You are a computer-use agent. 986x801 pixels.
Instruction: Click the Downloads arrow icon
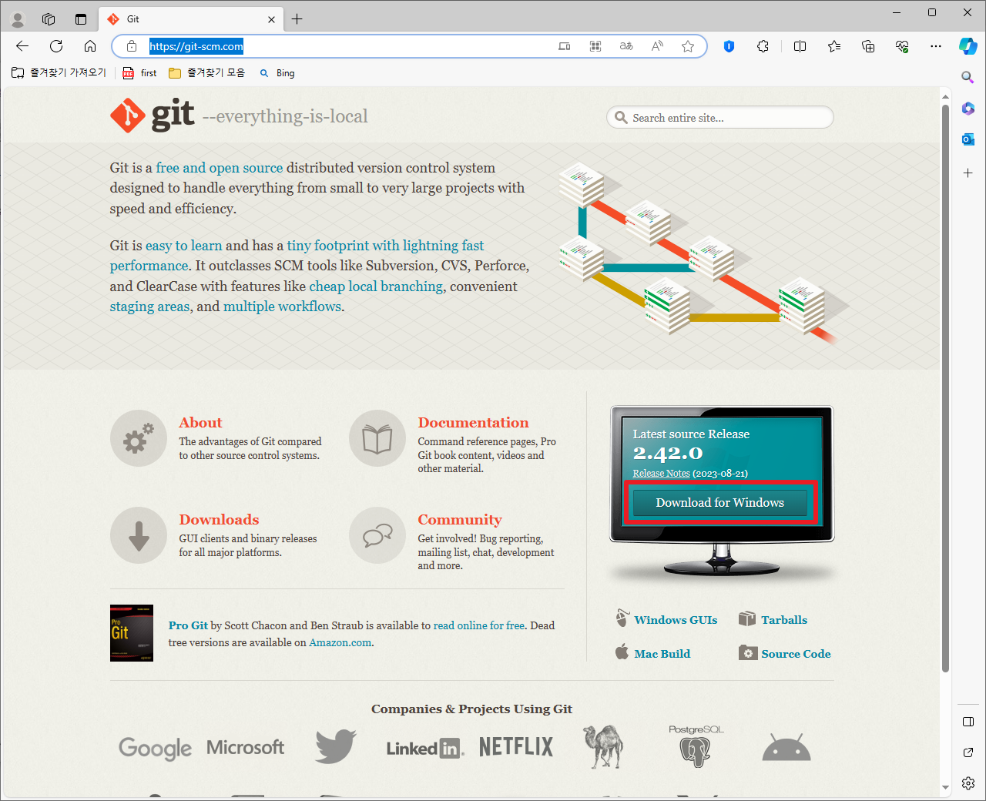coord(139,535)
